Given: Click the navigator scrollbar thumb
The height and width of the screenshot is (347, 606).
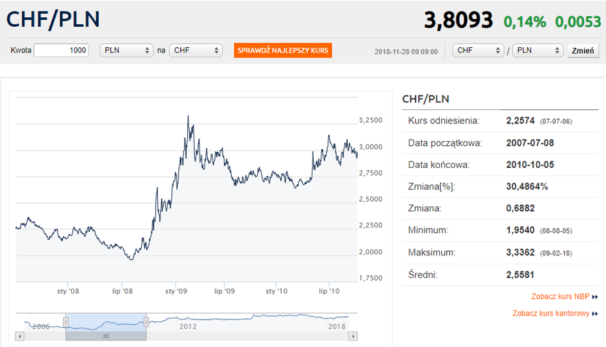Looking at the screenshot, I should (x=106, y=336).
